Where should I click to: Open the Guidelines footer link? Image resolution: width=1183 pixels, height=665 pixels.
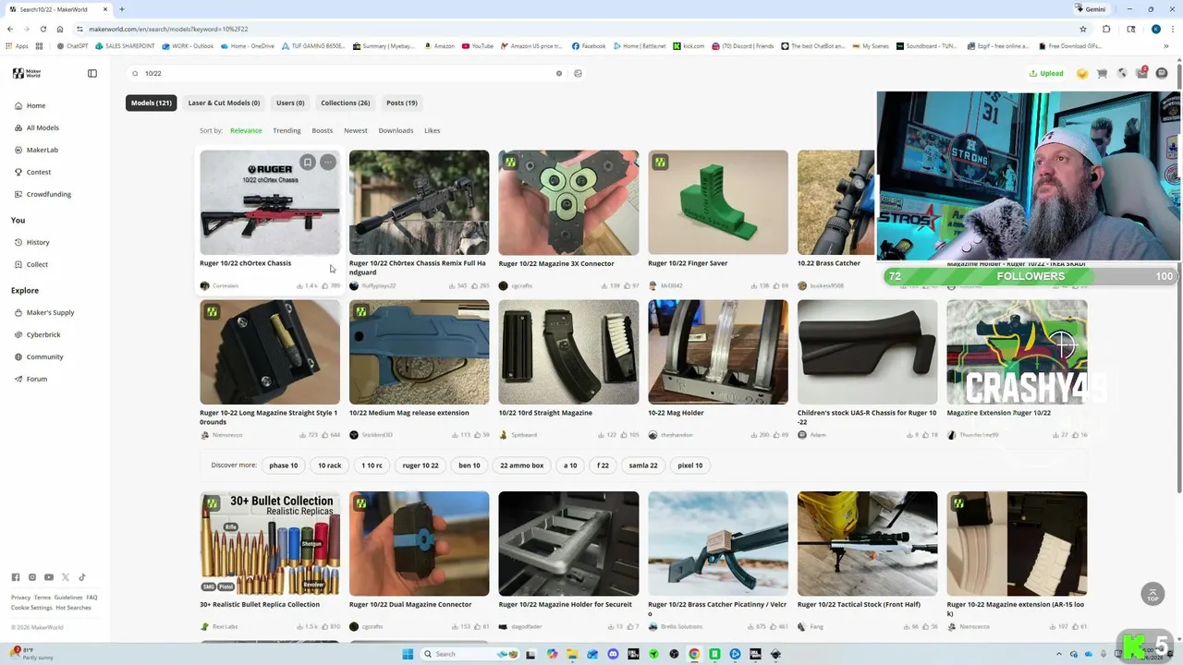coord(68,598)
